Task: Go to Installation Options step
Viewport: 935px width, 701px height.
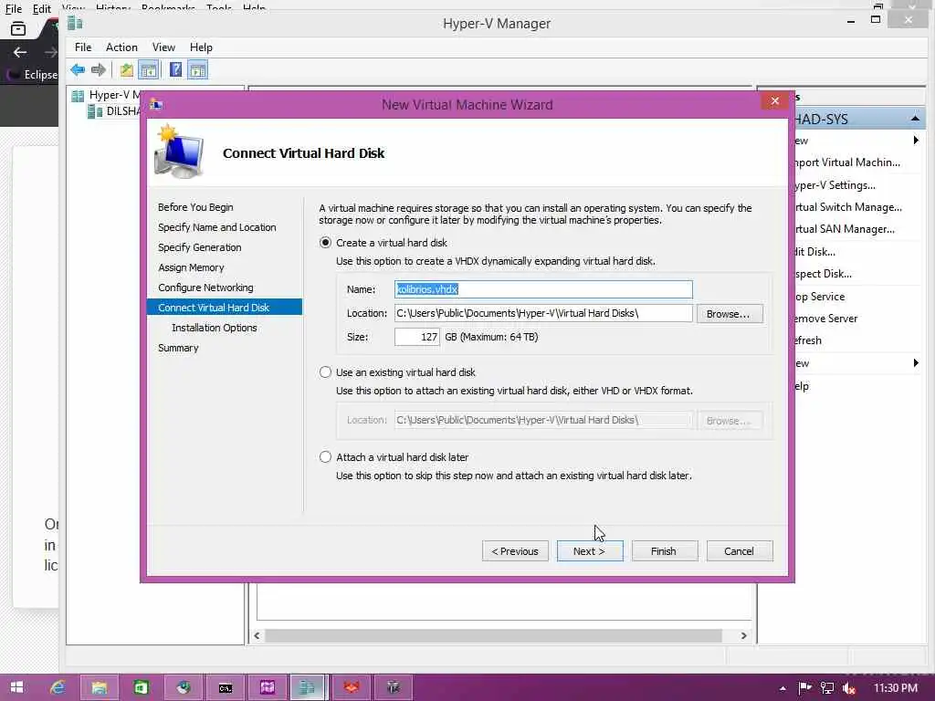Action: [x=214, y=328]
